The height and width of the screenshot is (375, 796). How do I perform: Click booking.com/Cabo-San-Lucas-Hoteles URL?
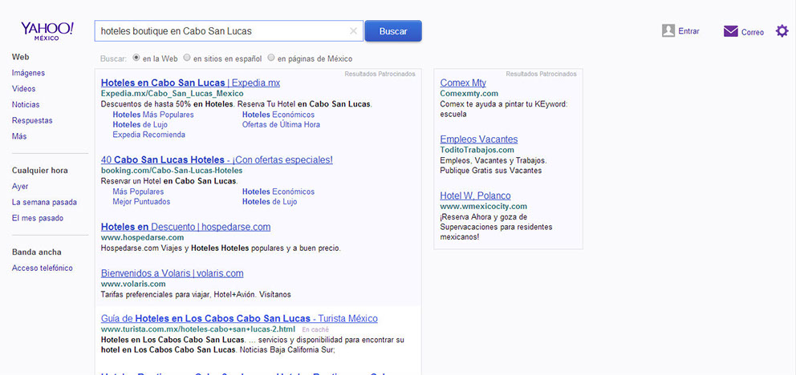tap(172, 171)
